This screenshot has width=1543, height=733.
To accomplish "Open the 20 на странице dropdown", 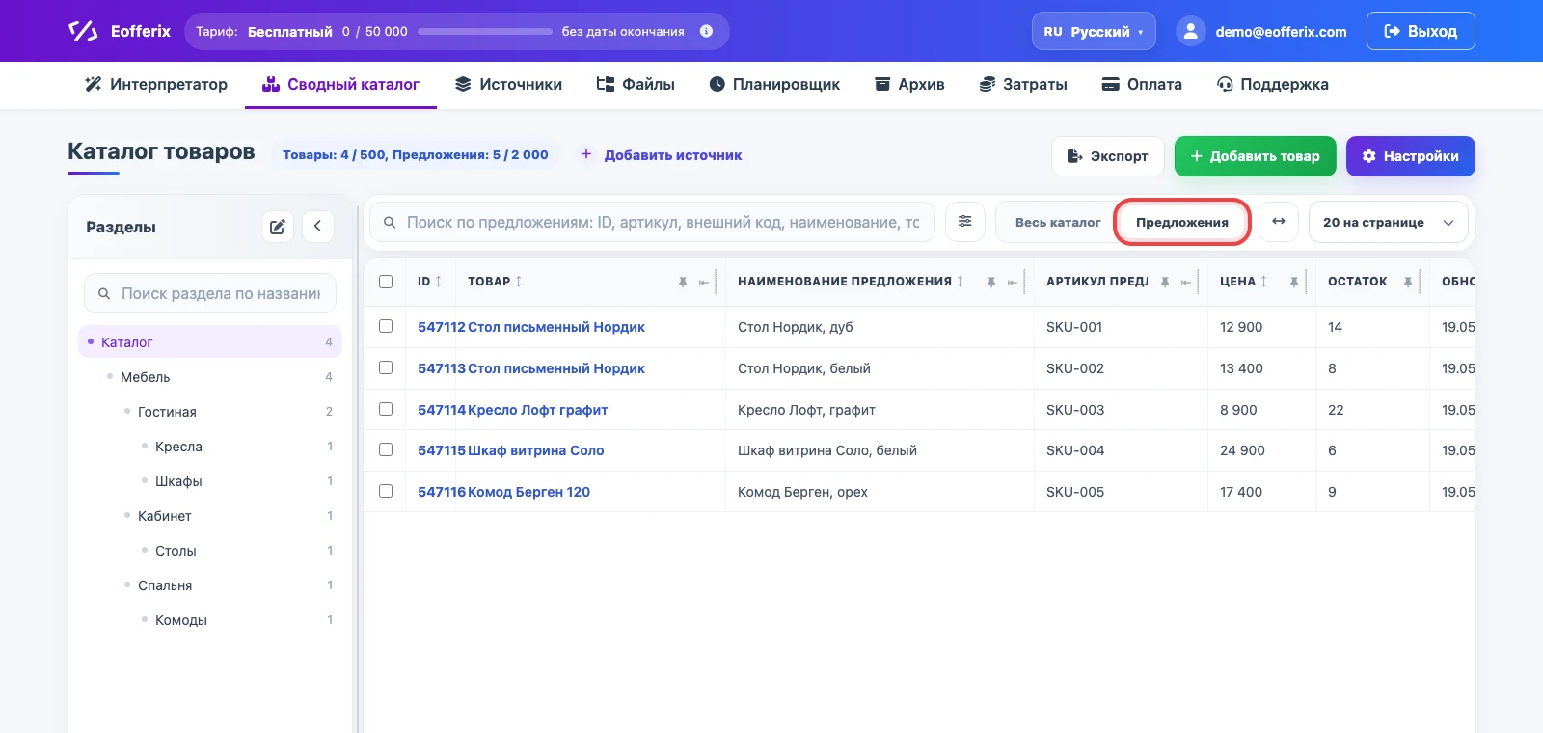I will coord(1389,222).
